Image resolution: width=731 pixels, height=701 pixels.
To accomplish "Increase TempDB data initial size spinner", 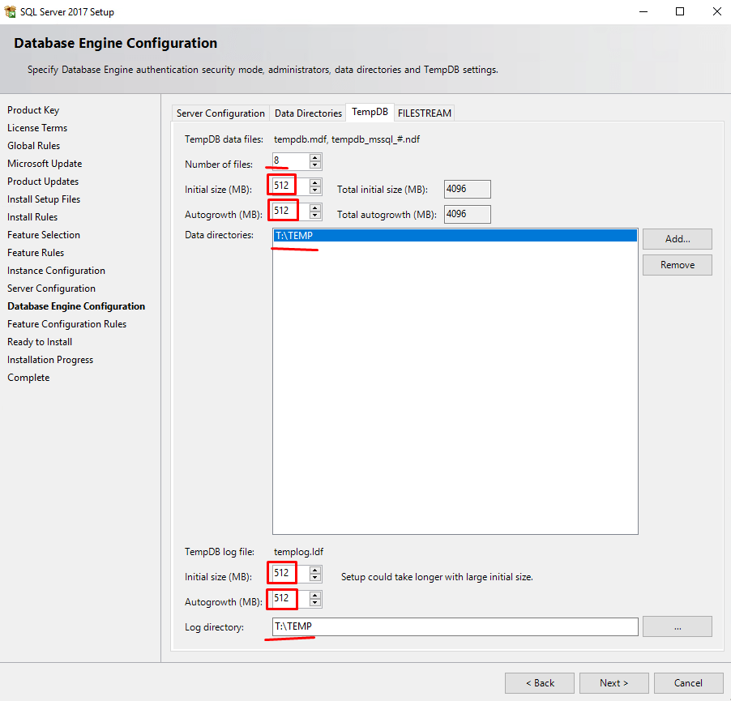I will (315, 183).
